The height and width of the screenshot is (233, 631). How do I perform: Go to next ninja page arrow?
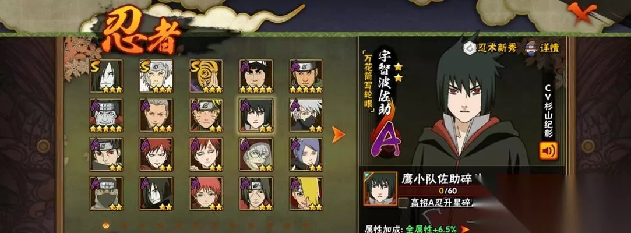click(x=338, y=135)
